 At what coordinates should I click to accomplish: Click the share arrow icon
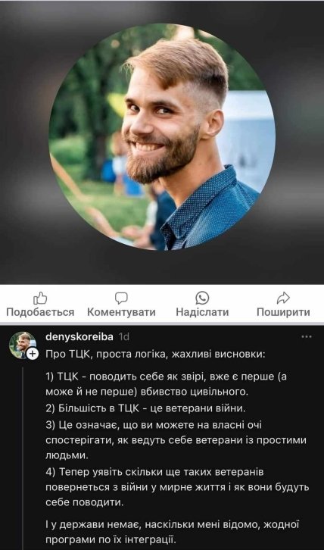tap(283, 298)
